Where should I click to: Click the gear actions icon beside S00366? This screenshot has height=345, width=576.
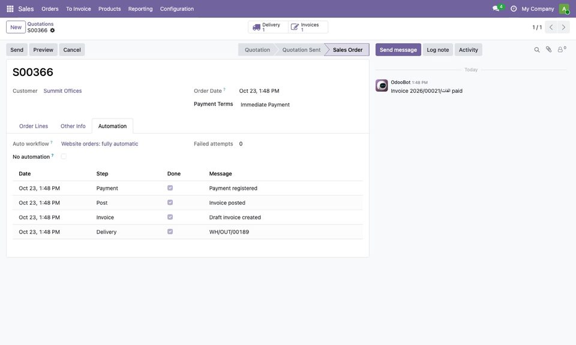[x=53, y=31]
